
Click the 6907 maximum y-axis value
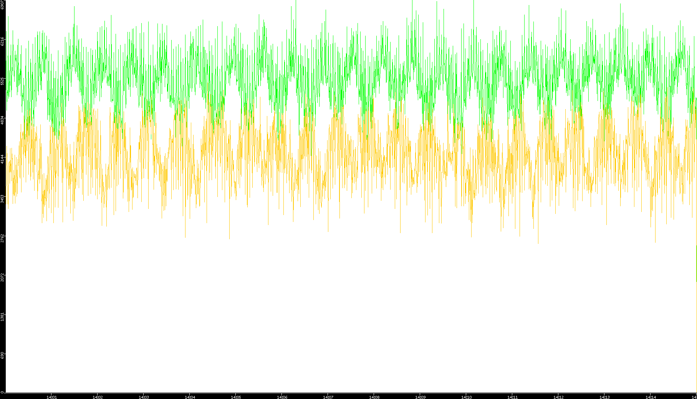click(2, 5)
